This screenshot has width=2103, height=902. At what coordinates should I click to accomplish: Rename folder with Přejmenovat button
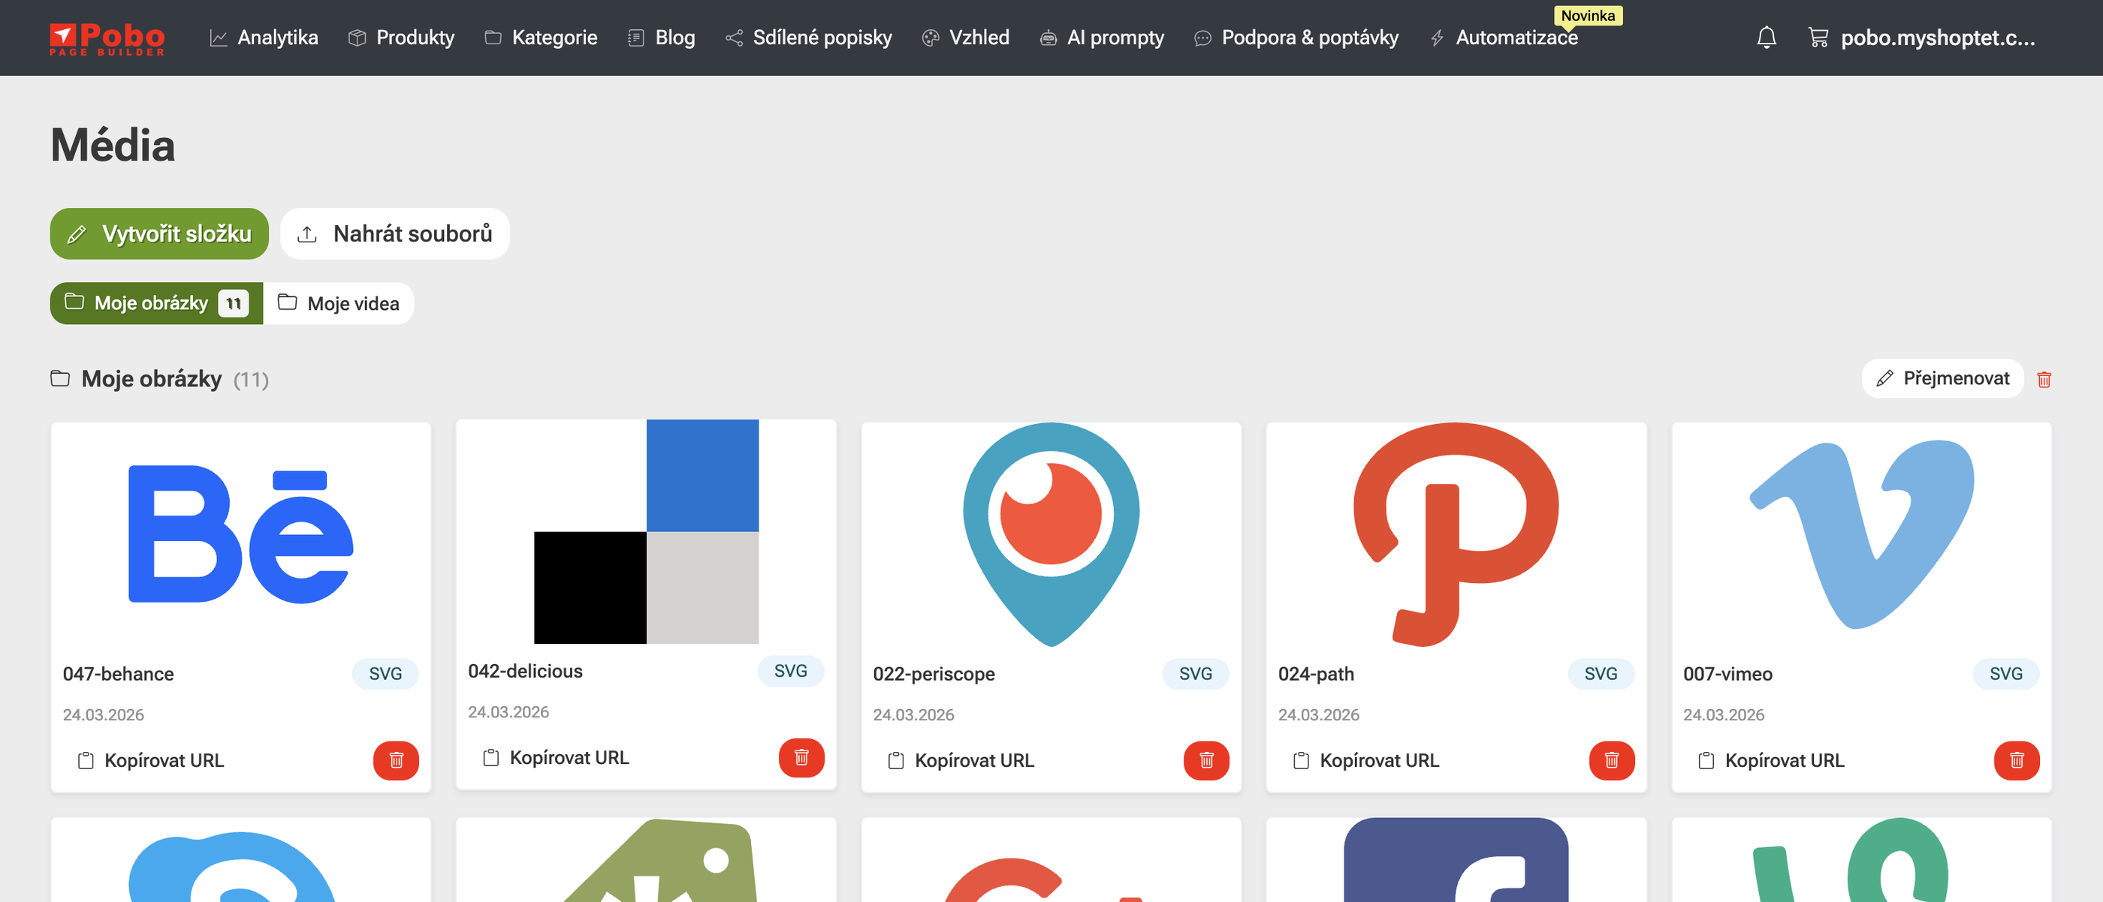pyautogui.click(x=1942, y=378)
